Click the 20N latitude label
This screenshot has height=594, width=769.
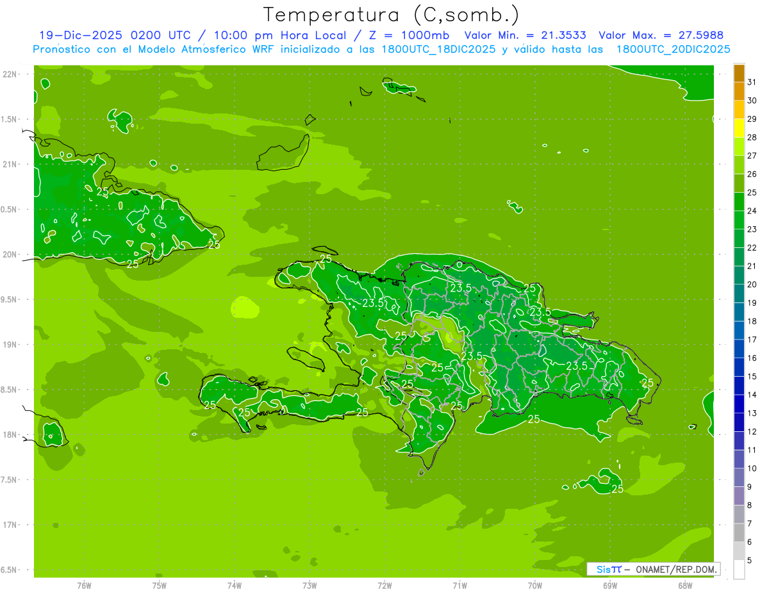(x=11, y=254)
